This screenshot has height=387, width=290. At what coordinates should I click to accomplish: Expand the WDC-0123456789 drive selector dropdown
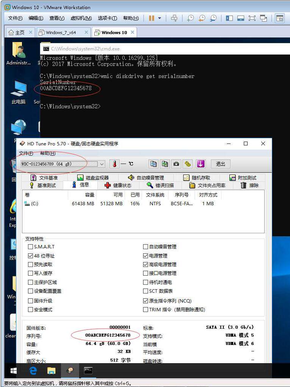102,164
